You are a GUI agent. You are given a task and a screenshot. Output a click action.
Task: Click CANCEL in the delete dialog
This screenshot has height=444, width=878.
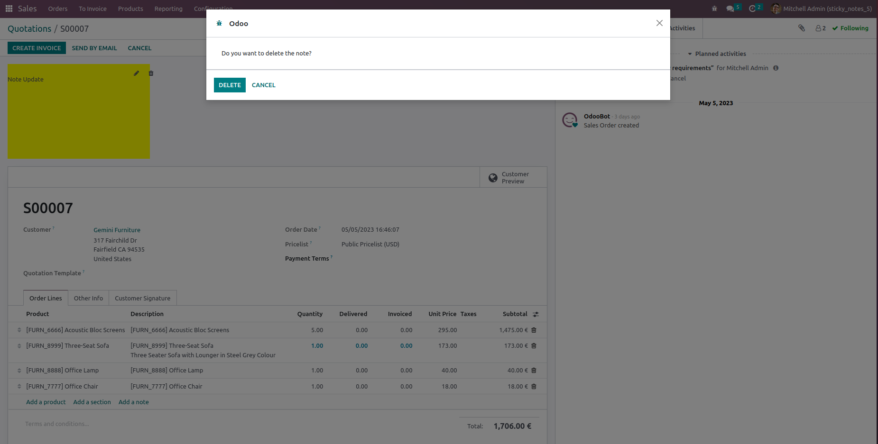[263, 85]
